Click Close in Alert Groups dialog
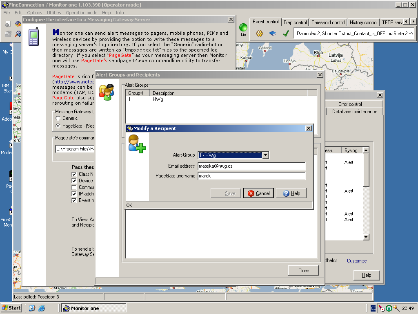Image resolution: width=418 pixels, height=314 pixels. [x=303, y=271]
